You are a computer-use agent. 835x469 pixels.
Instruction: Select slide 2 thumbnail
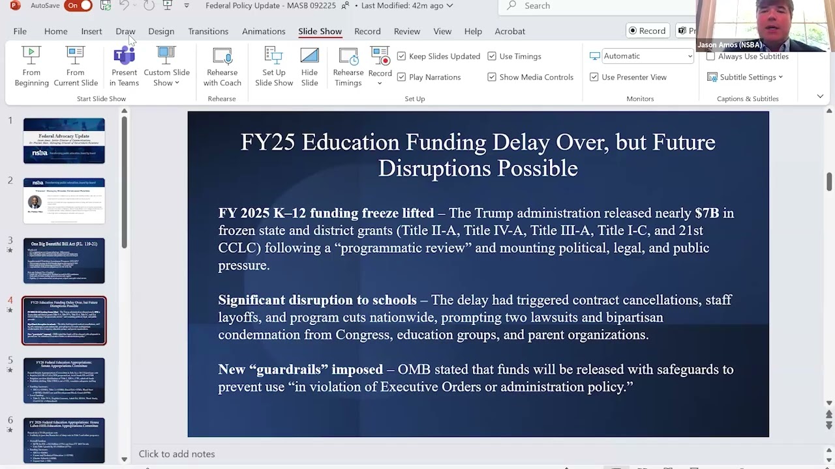click(x=64, y=201)
